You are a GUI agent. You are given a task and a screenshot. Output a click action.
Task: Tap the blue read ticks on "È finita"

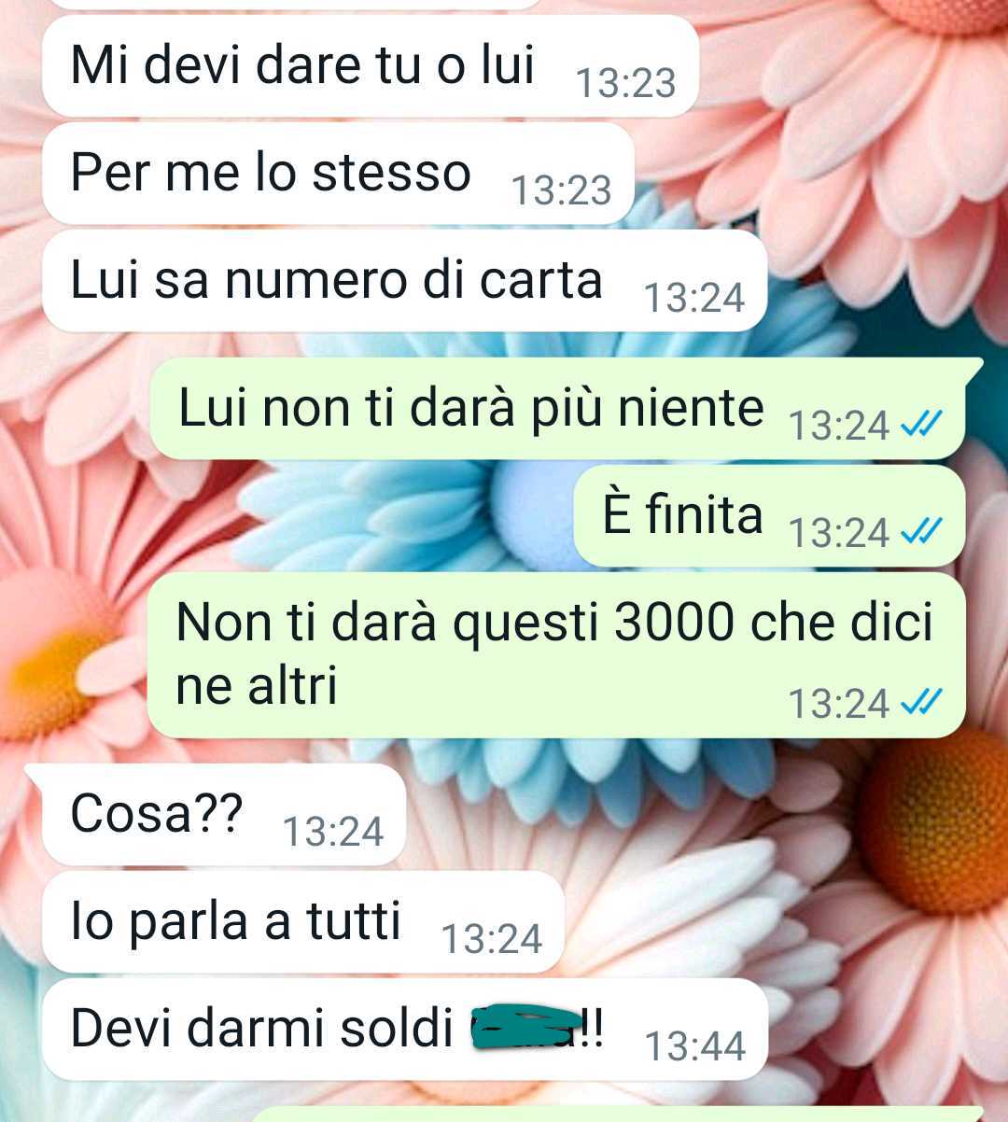(921, 533)
